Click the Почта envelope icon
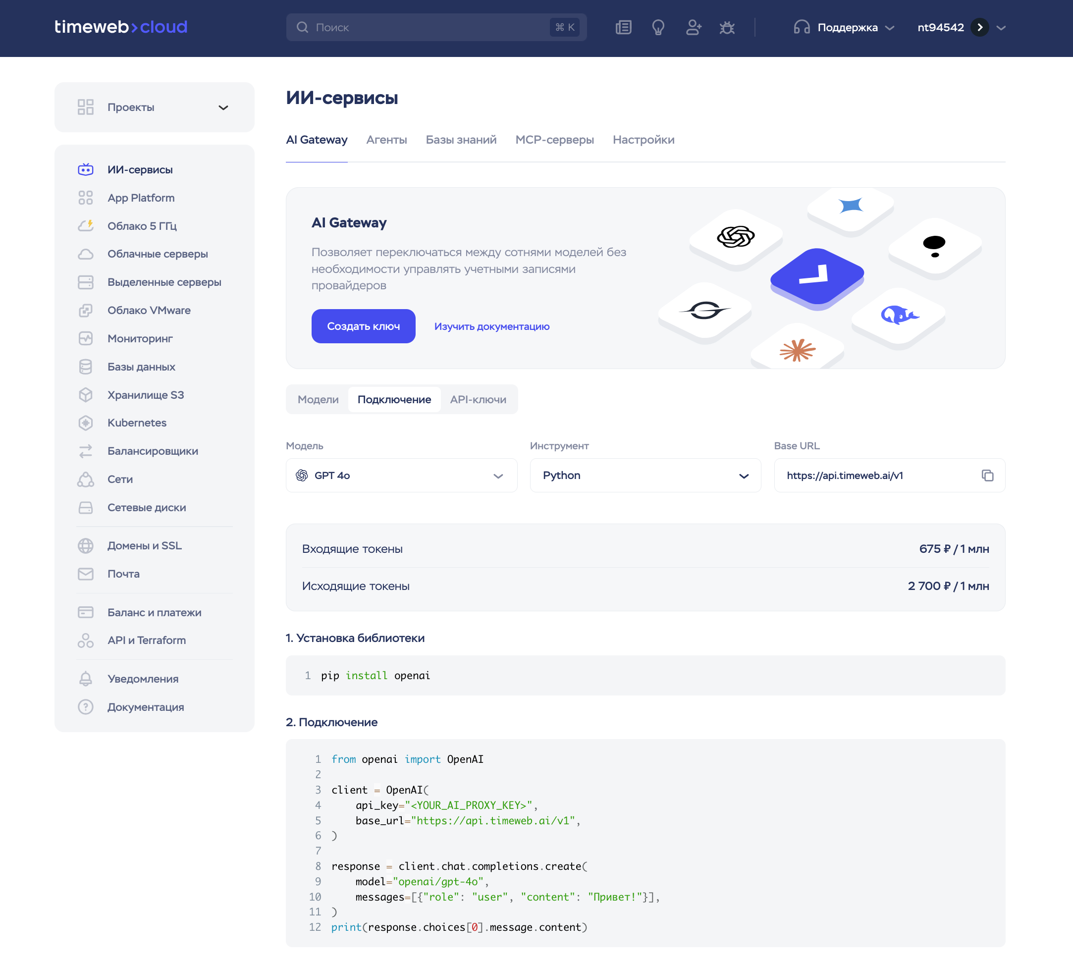Screen dimensions: 1073x962 (86, 574)
